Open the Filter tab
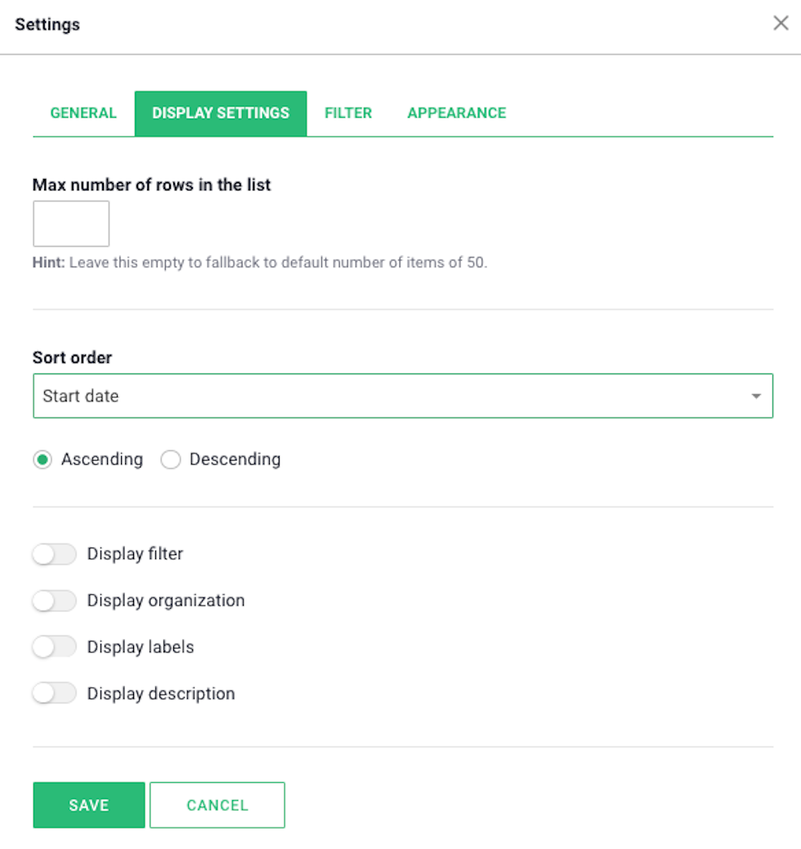 point(348,113)
